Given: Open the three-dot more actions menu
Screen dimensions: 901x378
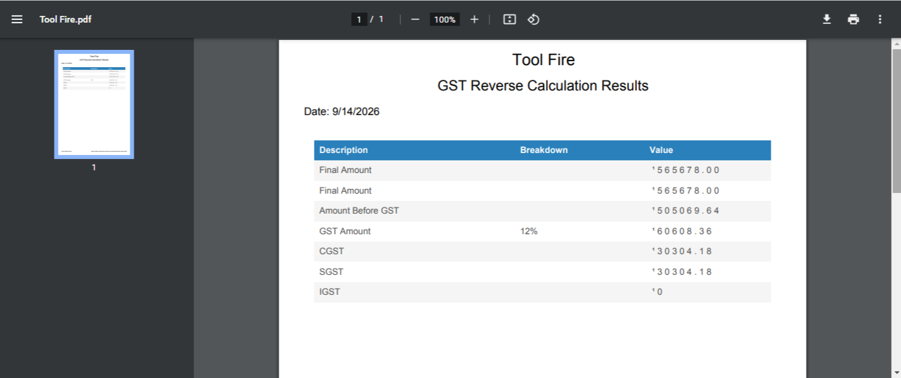Looking at the screenshot, I should point(880,19).
